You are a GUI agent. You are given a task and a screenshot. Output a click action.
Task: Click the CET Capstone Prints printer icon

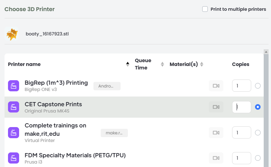(14, 107)
